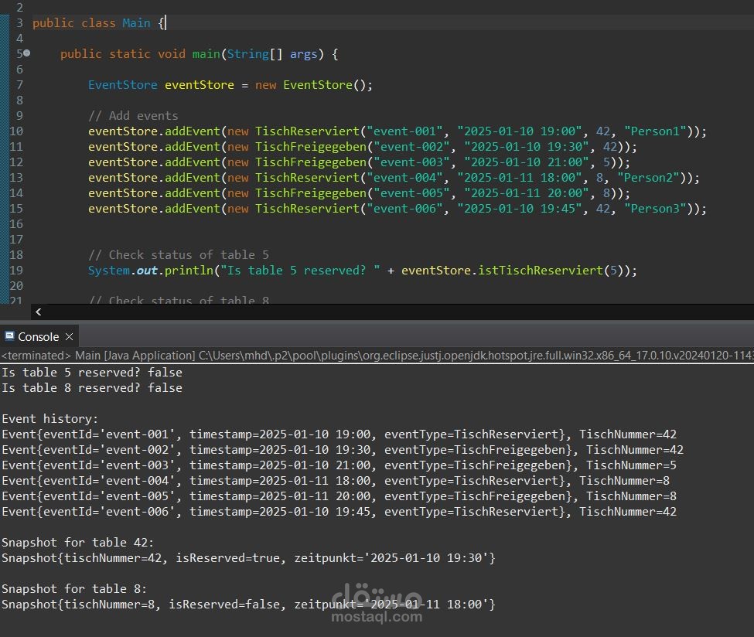
Task: Click 'Snapshot for table 42:' console line
Action: 78,542
